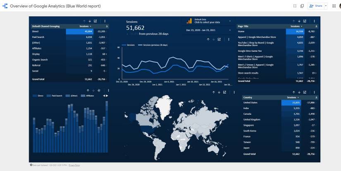
Task: Sort channel grouping table by Sessions
Action: (85, 26)
